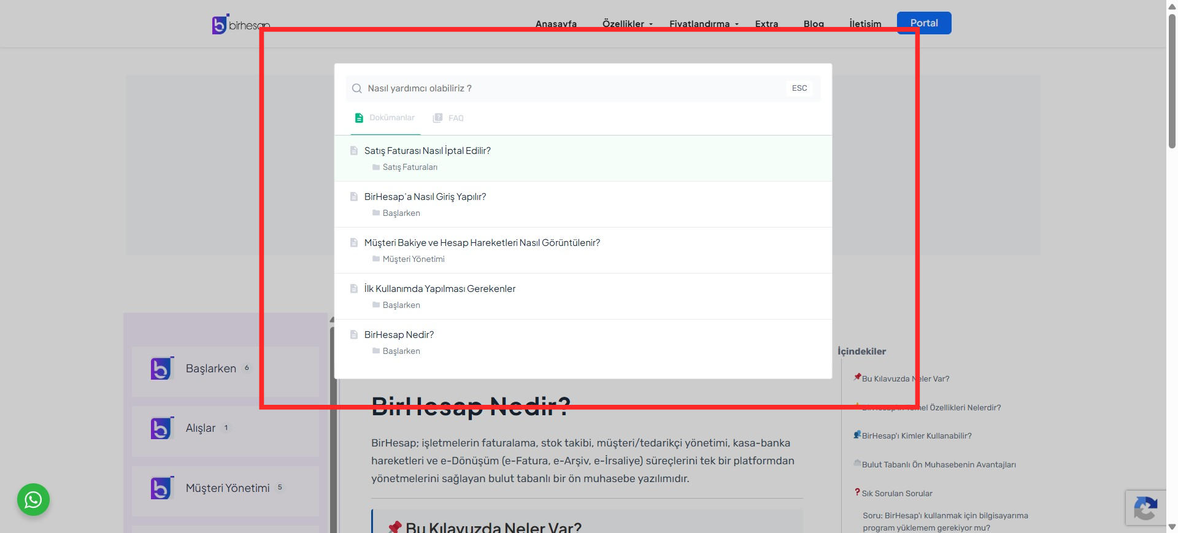Screen dimensions: 1178x533
Task: Open result Satış Faturası Nasıl İptal Edilir?
Action: point(583,158)
